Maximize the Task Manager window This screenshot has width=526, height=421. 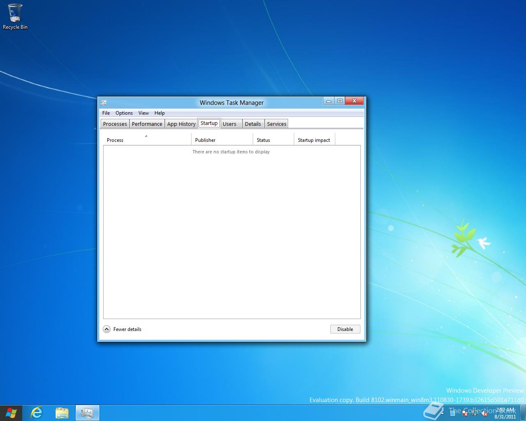[x=340, y=101]
